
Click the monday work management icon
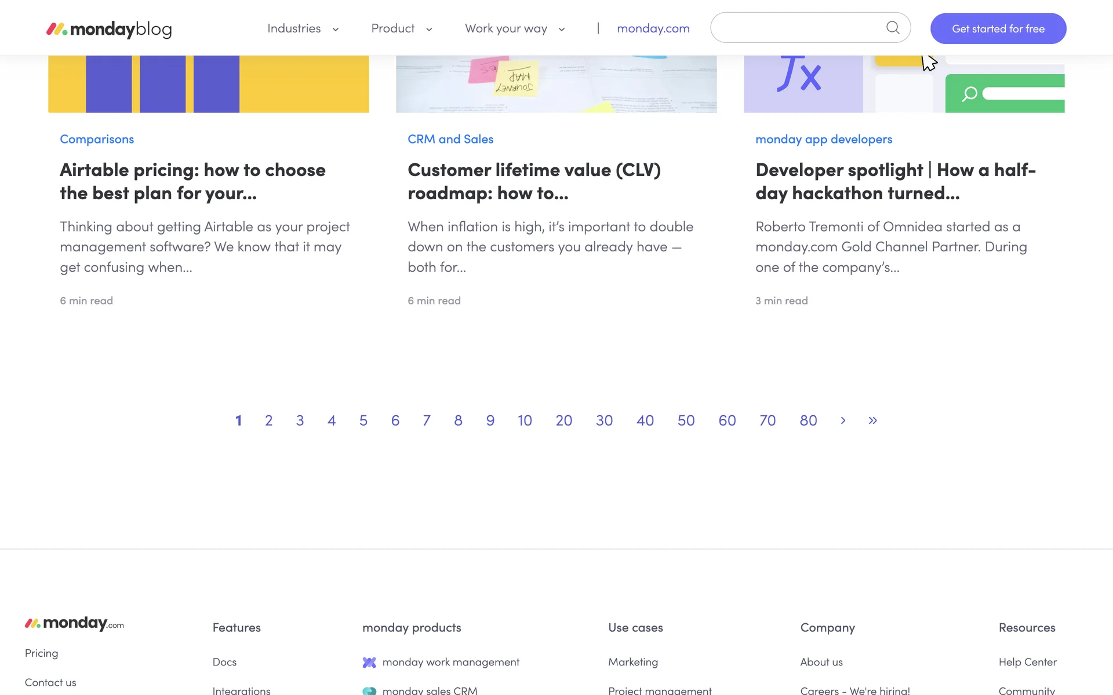click(369, 662)
